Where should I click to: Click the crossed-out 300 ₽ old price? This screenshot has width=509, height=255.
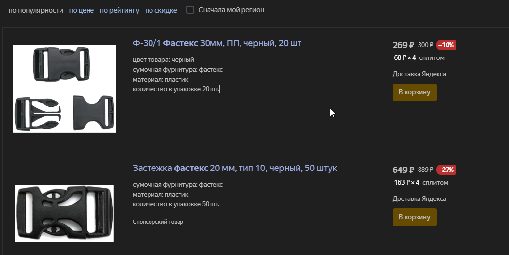425,45
